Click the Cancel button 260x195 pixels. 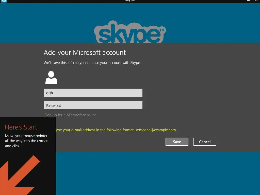coord(205,142)
